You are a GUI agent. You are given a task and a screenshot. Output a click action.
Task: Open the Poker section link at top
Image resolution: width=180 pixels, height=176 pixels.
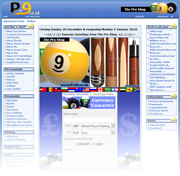[31, 21]
